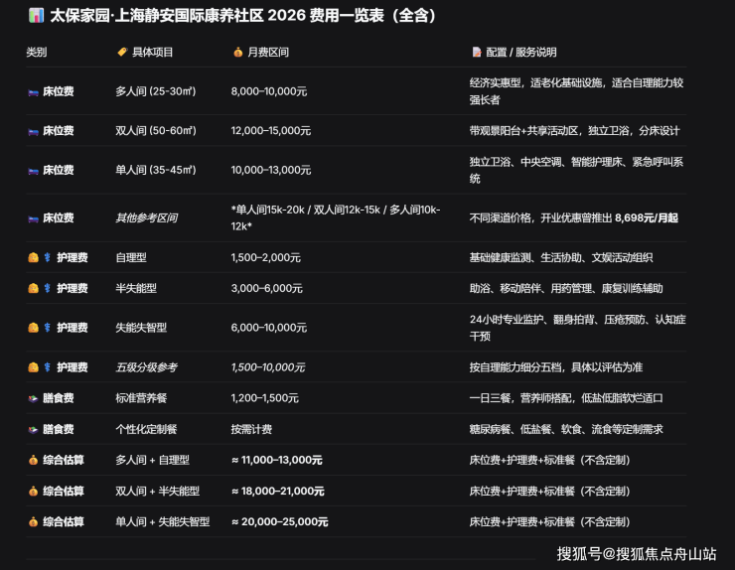Select the cell 单人间 (35-45㎡)

click(x=156, y=170)
